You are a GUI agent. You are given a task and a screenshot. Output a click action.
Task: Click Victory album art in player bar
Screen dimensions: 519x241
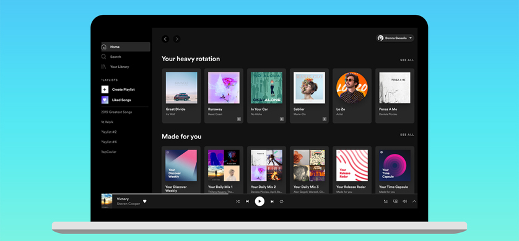[x=107, y=201]
